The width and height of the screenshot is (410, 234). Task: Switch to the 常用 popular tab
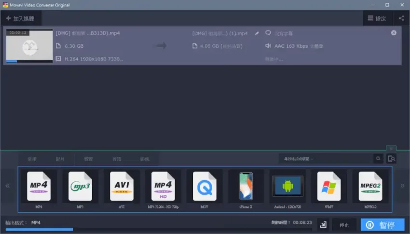tap(32, 159)
